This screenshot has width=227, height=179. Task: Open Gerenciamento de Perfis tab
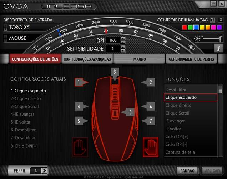(191, 59)
